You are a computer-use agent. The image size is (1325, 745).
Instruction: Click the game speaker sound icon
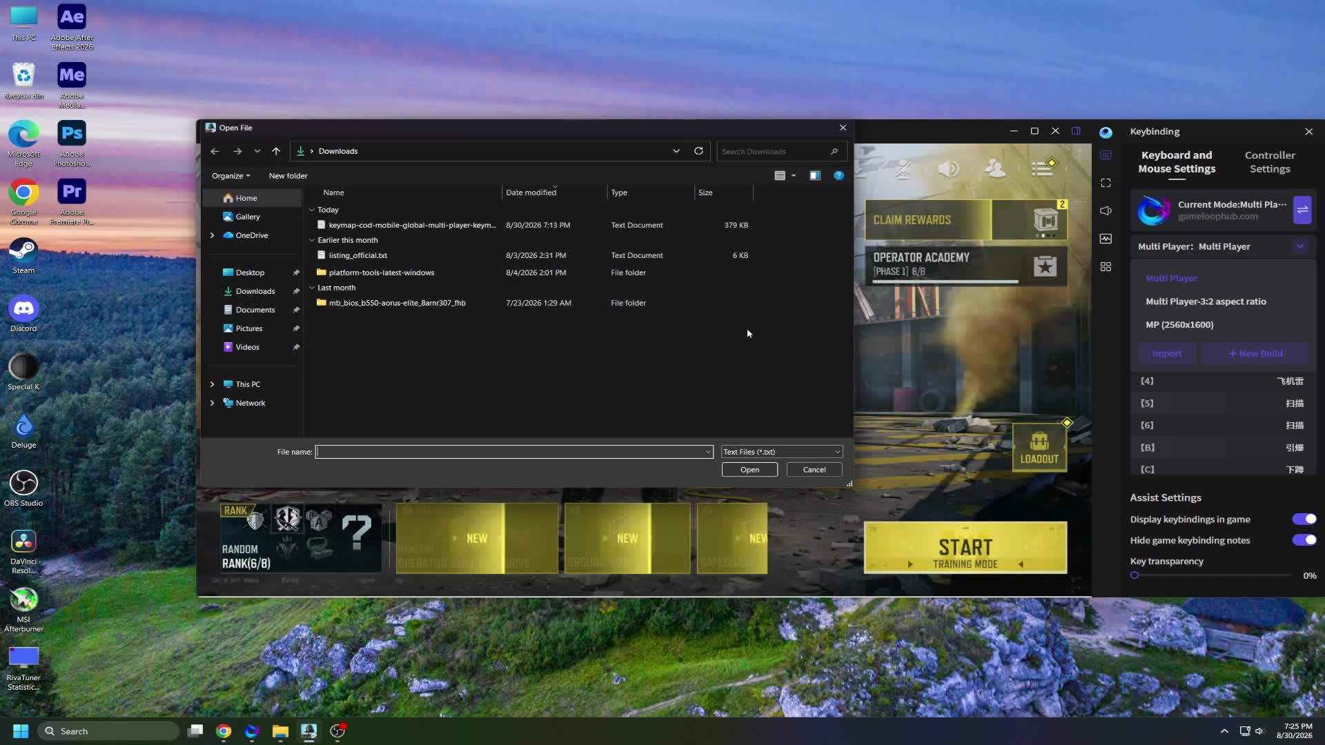click(x=949, y=169)
